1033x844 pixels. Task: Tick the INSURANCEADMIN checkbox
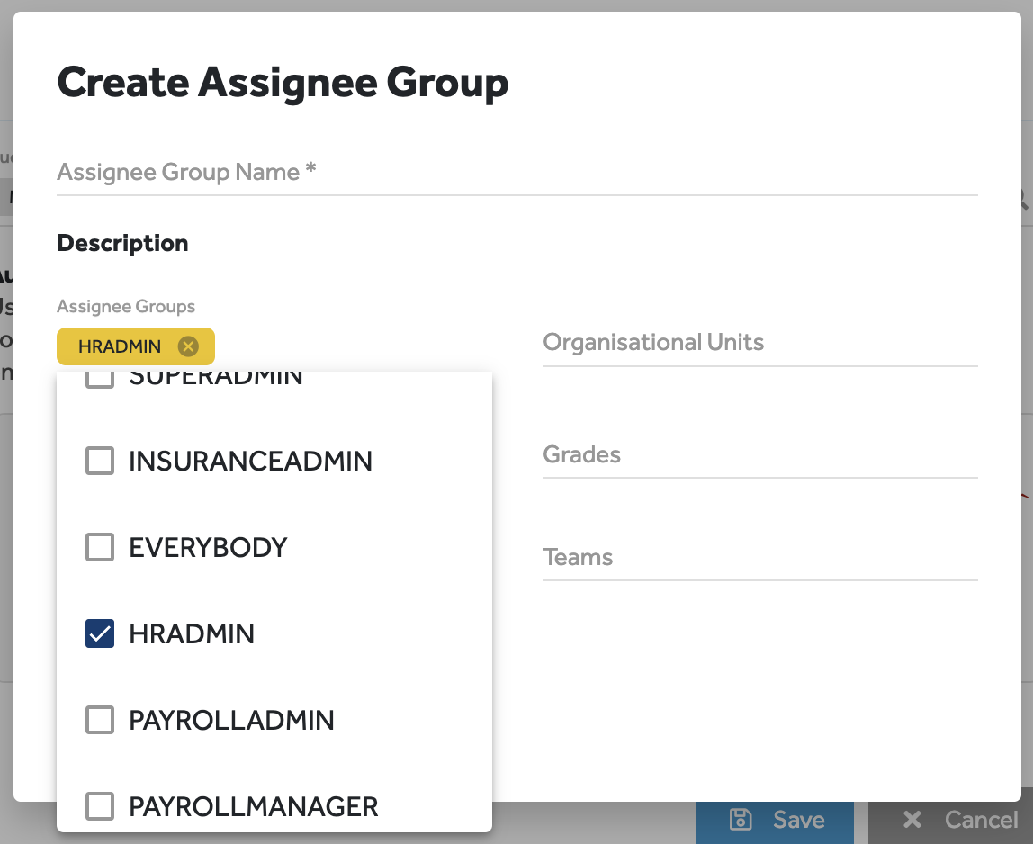click(100, 461)
